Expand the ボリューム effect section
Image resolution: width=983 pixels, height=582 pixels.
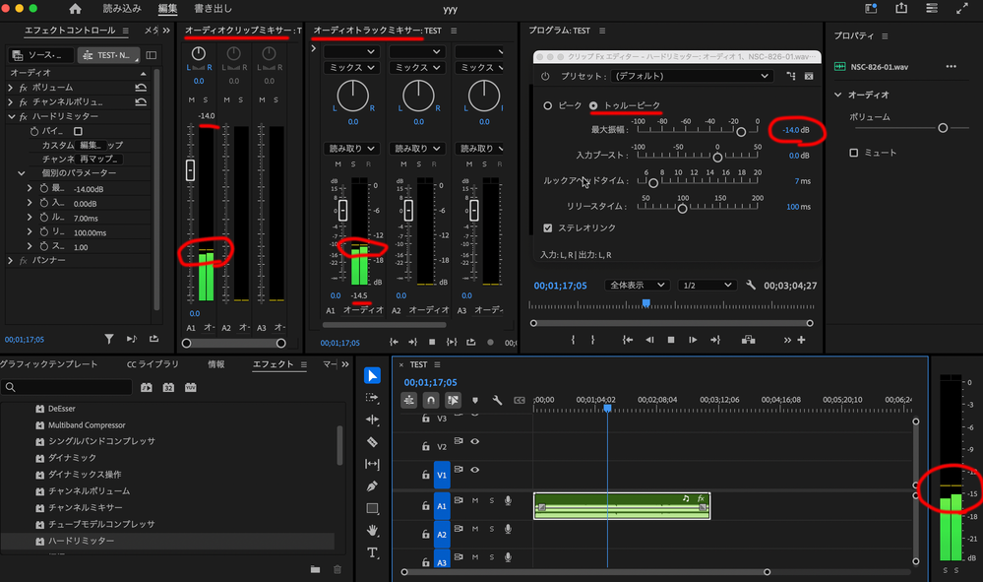click(10, 88)
